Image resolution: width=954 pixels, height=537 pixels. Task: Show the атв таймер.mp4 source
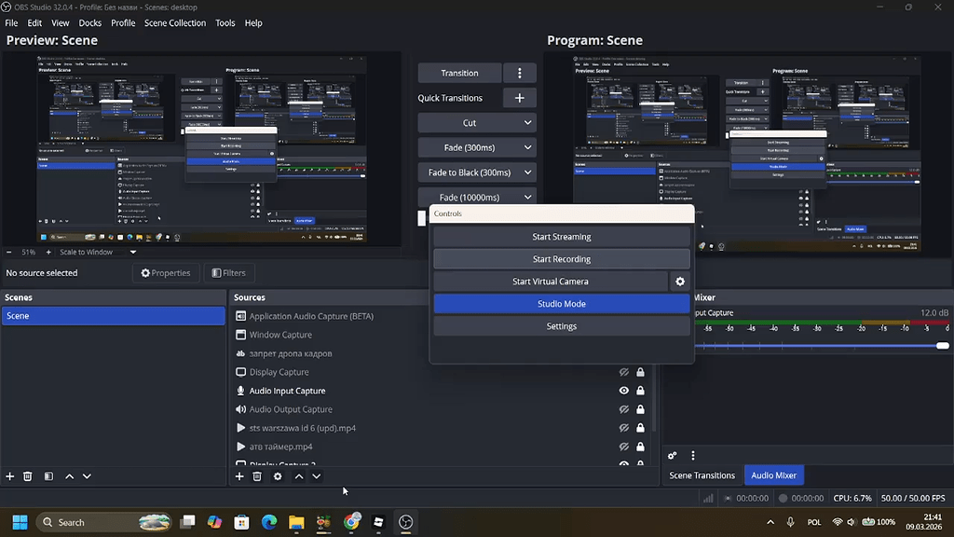click(x=623, y=447)
